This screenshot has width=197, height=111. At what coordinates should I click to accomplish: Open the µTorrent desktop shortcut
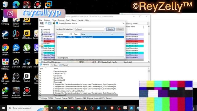click(27, 49)
